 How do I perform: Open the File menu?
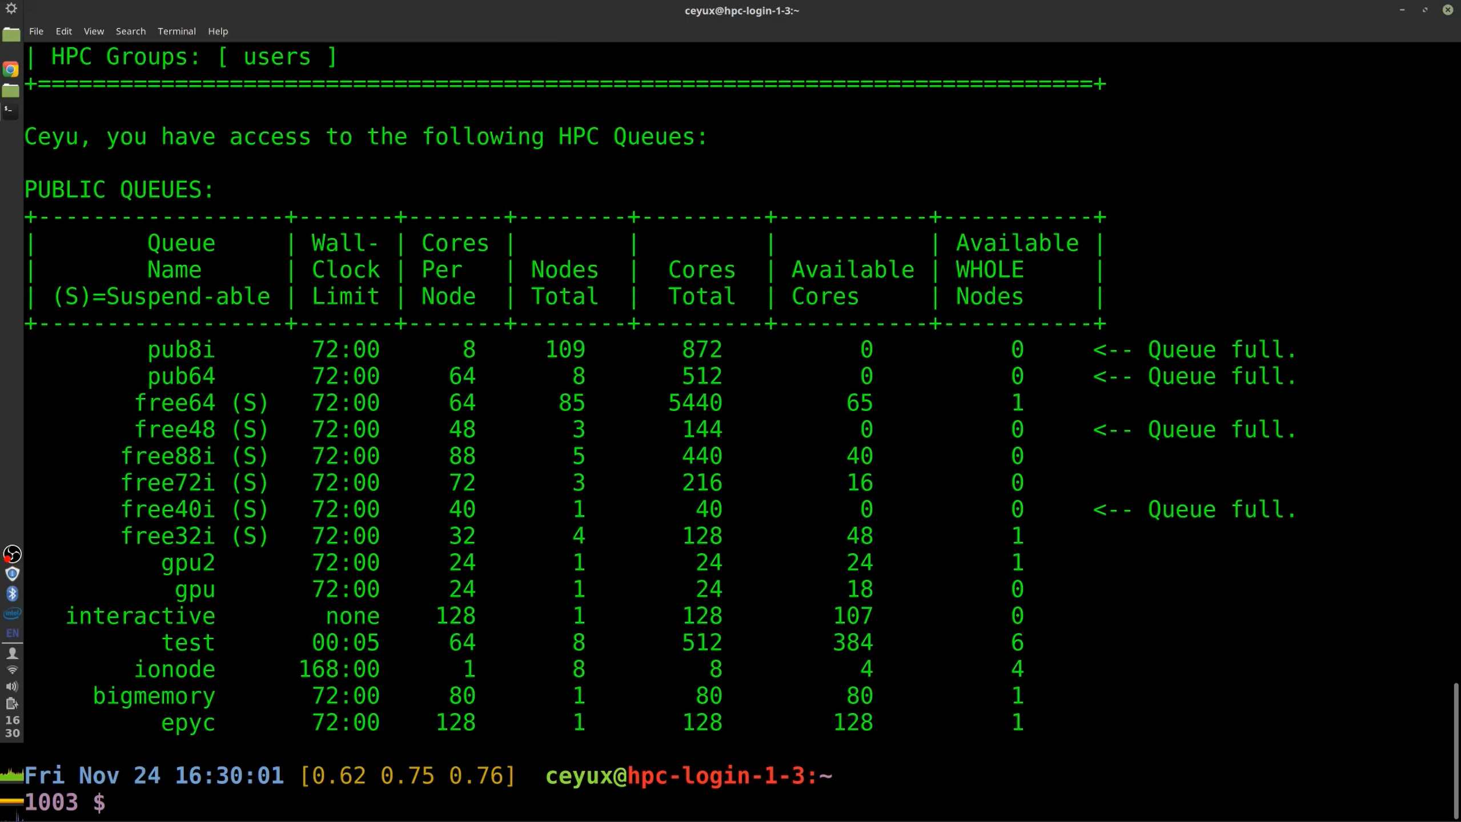(x=36, y=31)
